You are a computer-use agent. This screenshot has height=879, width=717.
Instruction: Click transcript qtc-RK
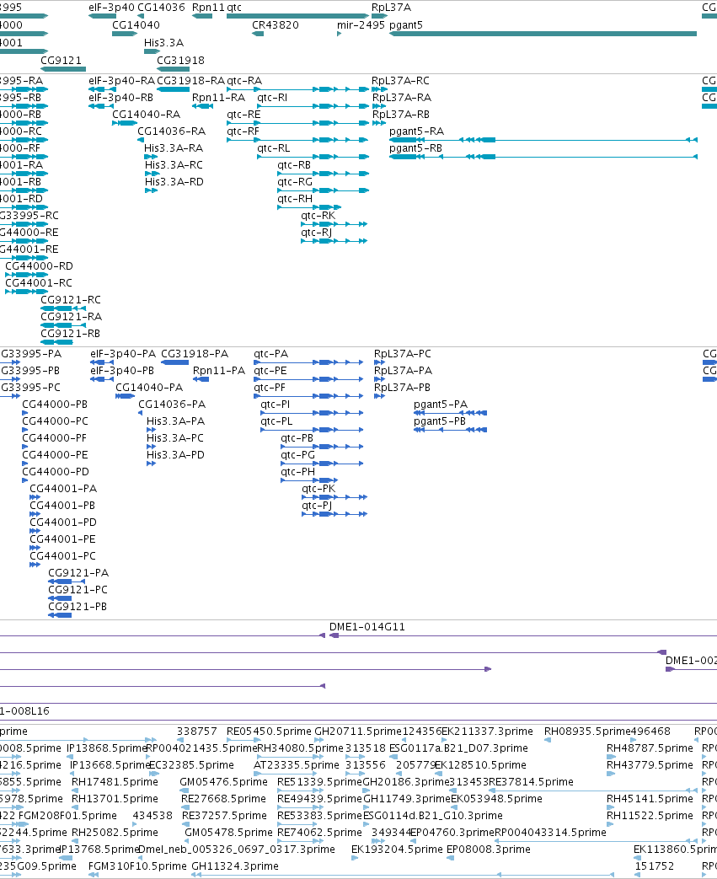[318, 215]
